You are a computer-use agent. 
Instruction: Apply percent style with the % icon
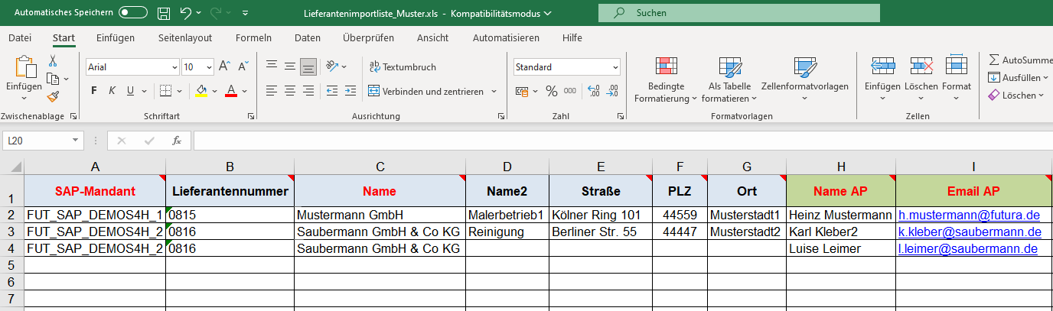pos(551,91)
